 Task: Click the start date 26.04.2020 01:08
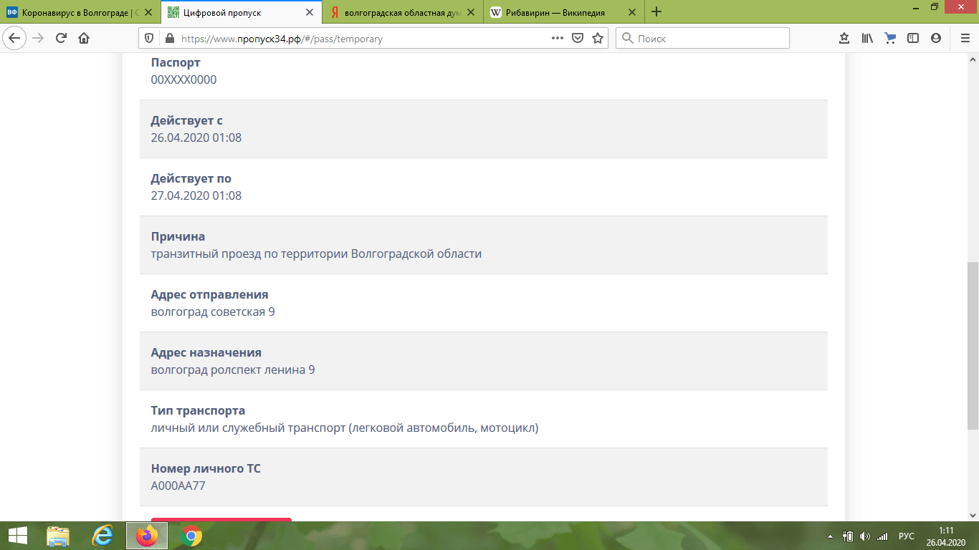pyautogui.click(x=196, y=137)
